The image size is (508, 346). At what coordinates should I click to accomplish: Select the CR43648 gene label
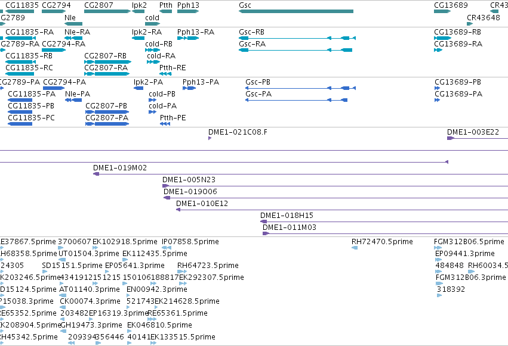[484, 17]
